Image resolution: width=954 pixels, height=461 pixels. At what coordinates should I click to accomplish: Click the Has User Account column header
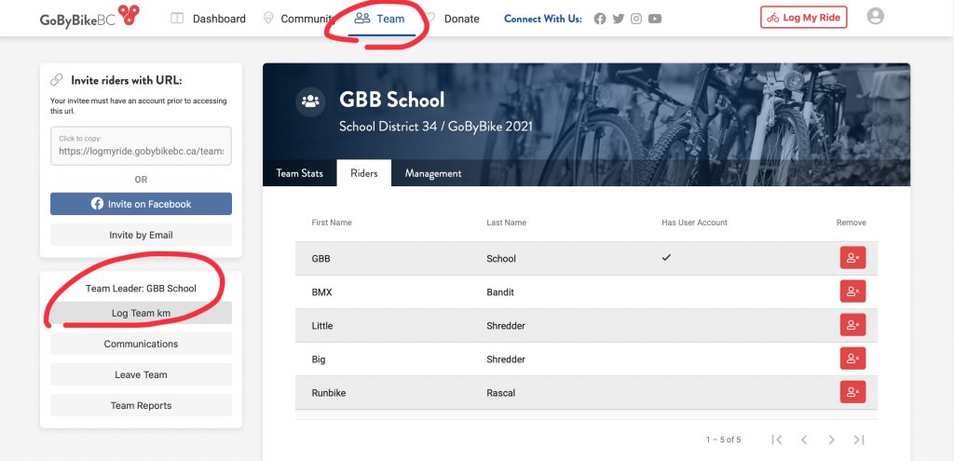click(694, 223)
